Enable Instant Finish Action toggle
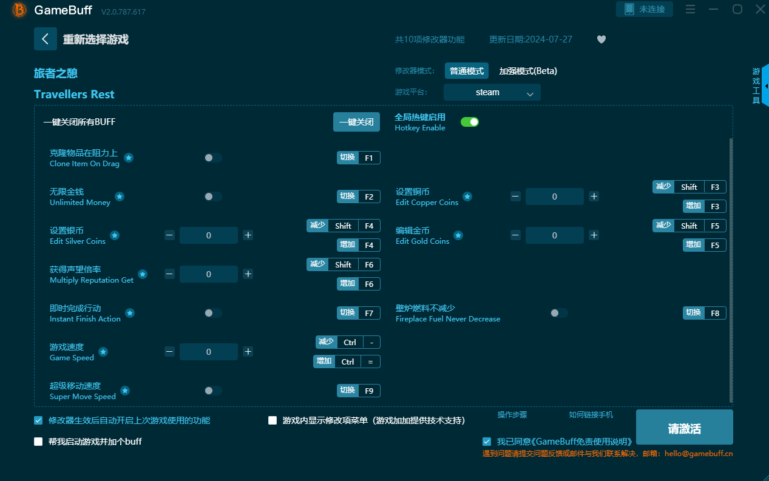 (x=213, y=313)
